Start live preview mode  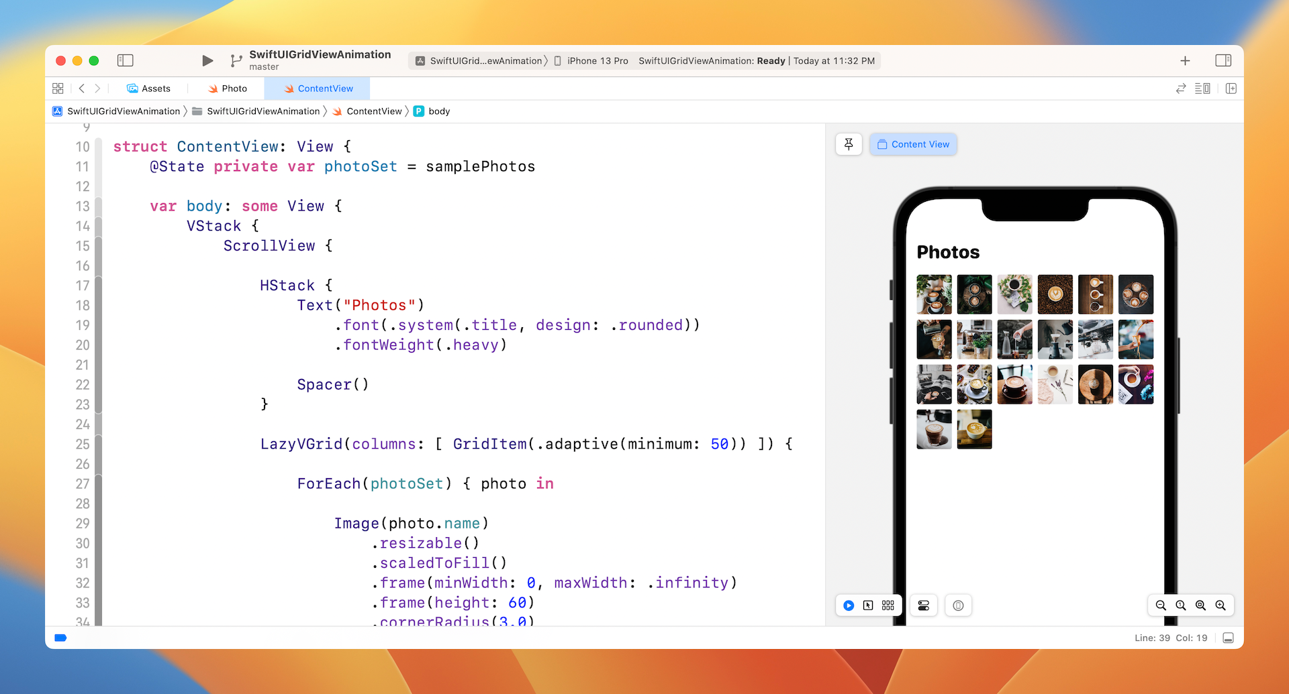coord(849,605)
